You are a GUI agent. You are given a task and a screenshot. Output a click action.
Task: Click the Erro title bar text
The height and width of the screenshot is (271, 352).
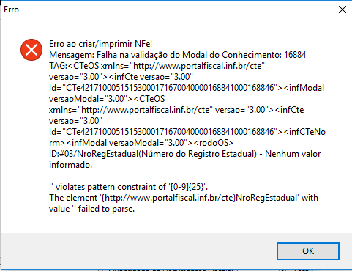tap(11, 10)
